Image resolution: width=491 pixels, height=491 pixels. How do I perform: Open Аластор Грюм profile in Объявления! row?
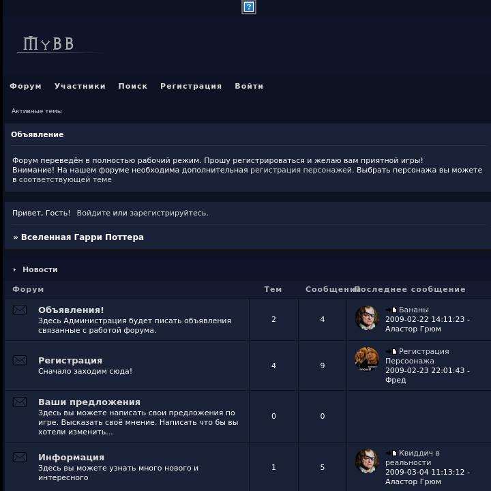coord(413,329)
